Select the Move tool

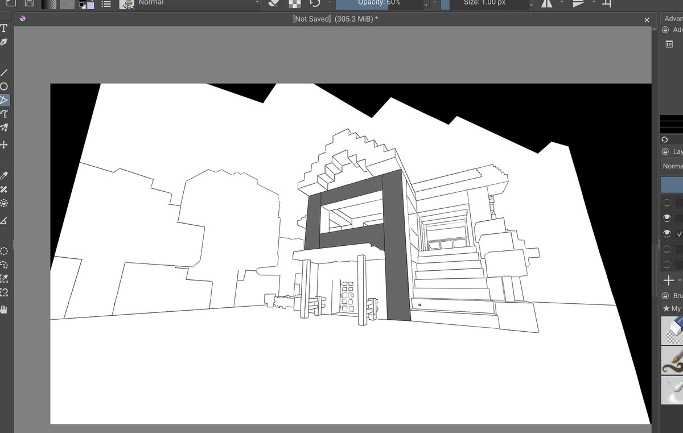click(x=4, y=145)
